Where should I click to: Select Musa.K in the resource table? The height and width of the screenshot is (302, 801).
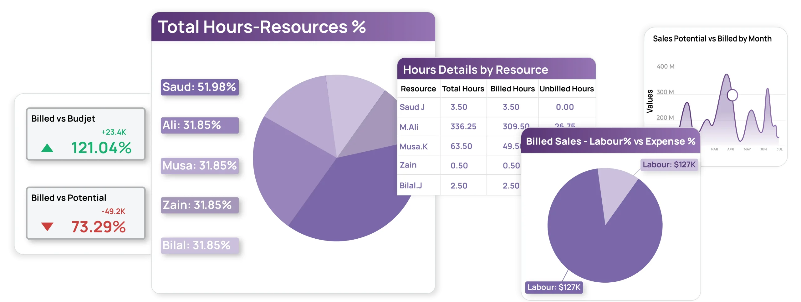(413, 147)
